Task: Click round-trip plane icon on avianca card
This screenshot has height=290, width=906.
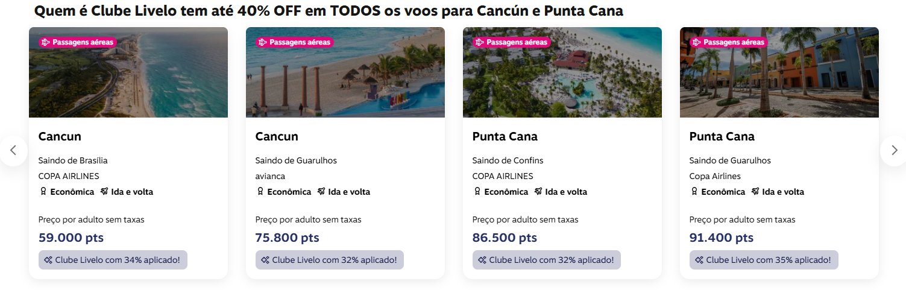Action: click(322, 192)
